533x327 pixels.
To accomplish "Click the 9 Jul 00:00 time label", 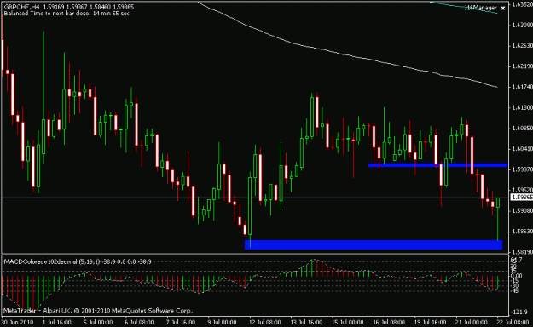I will [222, 322].
